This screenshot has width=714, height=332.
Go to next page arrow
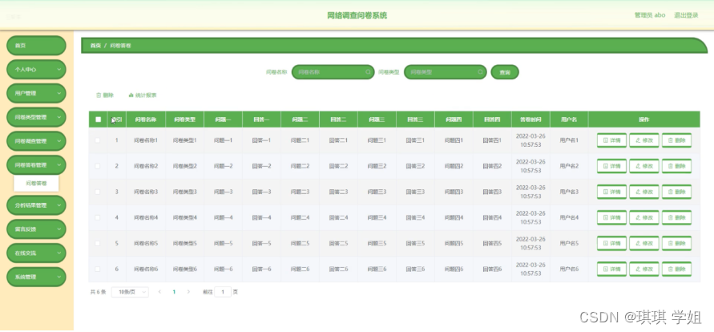click(188, 292)
